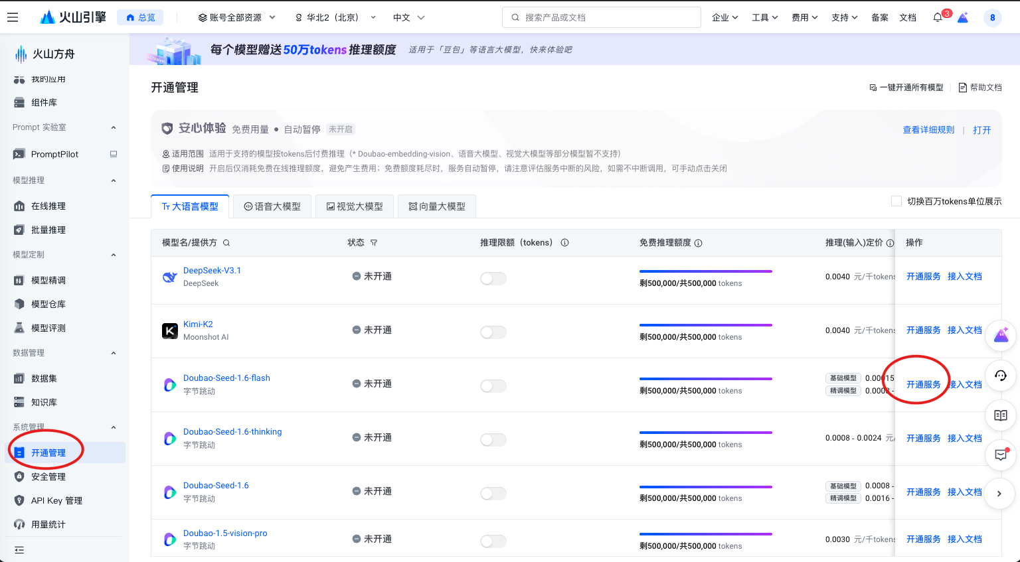The width and height of the screenshot is (1020, 562).
Task: Open the 工具 dropdown menu
Action: (x=765, y=17)
